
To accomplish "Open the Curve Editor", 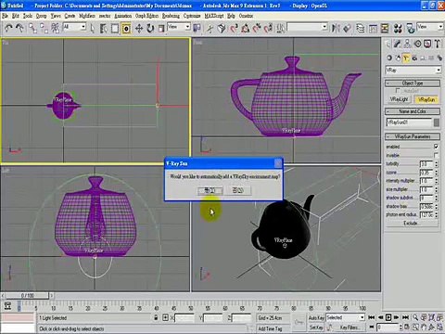I will [373, 29].
